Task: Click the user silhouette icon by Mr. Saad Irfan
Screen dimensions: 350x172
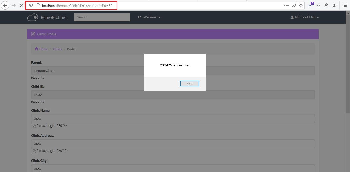Action: 292,17
